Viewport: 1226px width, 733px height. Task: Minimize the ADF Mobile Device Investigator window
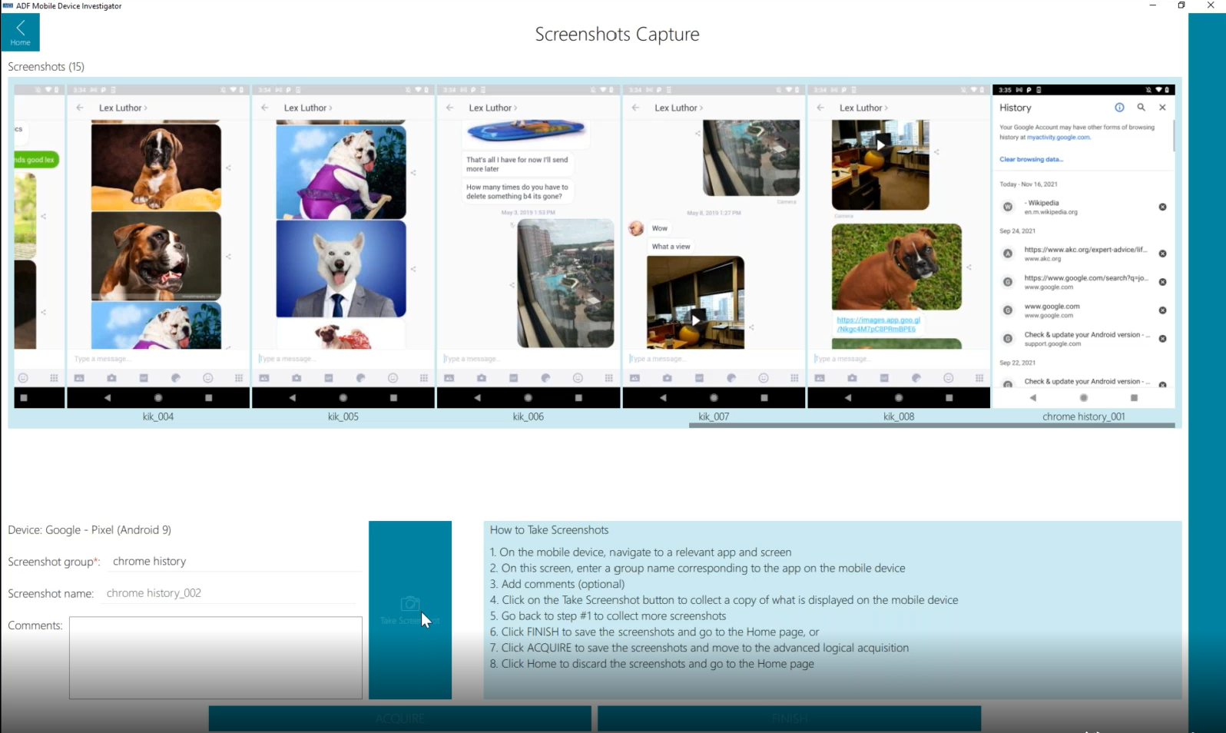(1153, 5)
